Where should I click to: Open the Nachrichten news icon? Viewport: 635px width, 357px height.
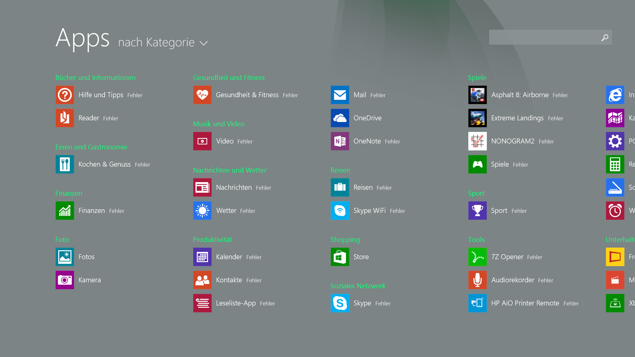tap(202, 187)
